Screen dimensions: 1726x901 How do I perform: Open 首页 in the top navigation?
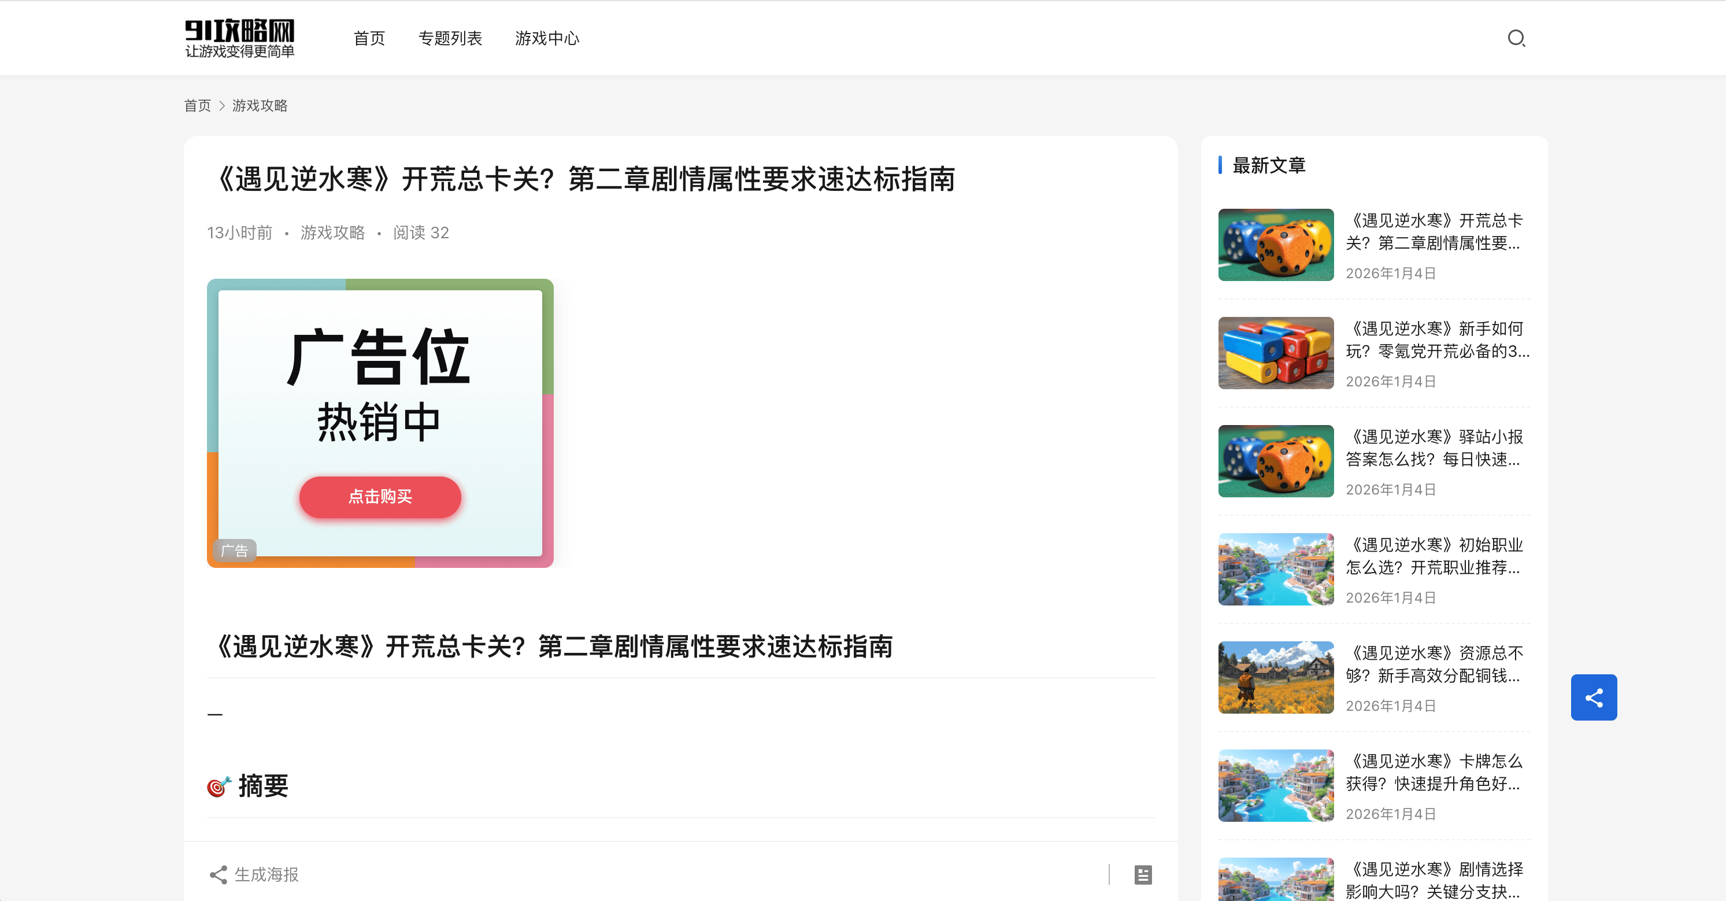coord(369,38)
